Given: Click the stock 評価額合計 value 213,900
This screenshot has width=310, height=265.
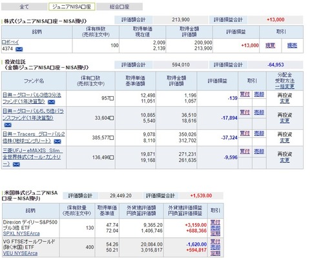Looking at the screenshot, I should point(181,20).
